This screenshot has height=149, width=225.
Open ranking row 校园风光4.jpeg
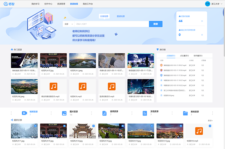[184, 95]
